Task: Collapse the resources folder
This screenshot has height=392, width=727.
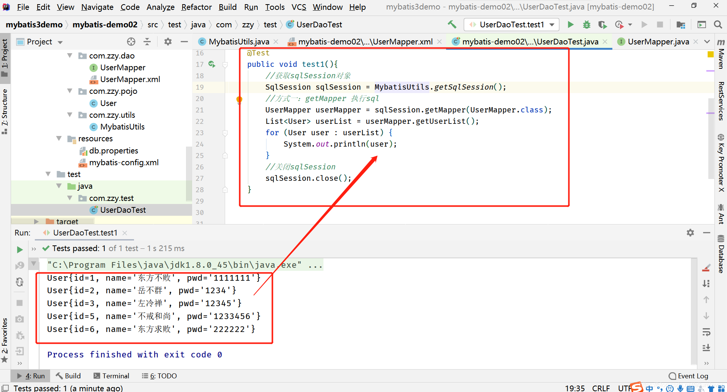Action: [x=59, y=138]
